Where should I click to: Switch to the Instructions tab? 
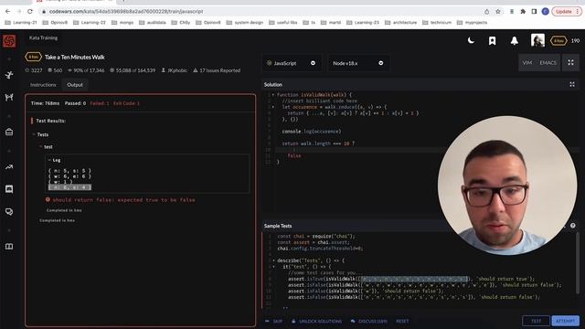coord(43,85)
